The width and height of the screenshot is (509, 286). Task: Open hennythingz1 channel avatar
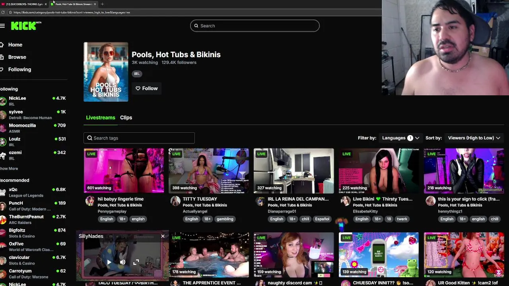pos(431,201)
